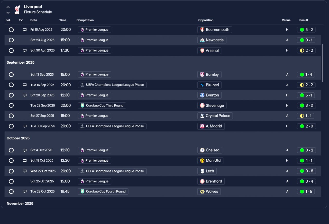Open the 5 - 1 result against Everton
Image resolution: width=329 pixels, height=224 pixels.
306,95
